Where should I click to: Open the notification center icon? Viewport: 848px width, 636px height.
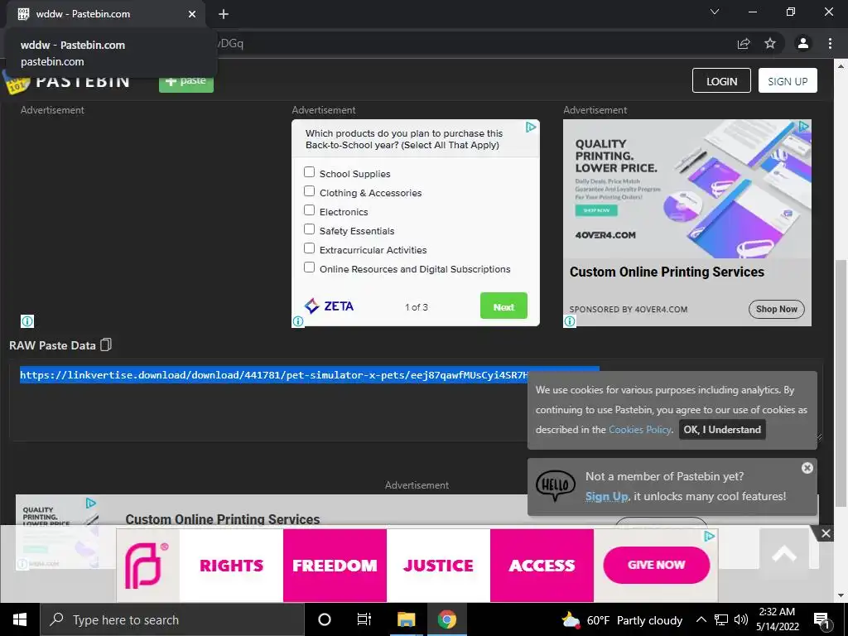coord(821,620)
